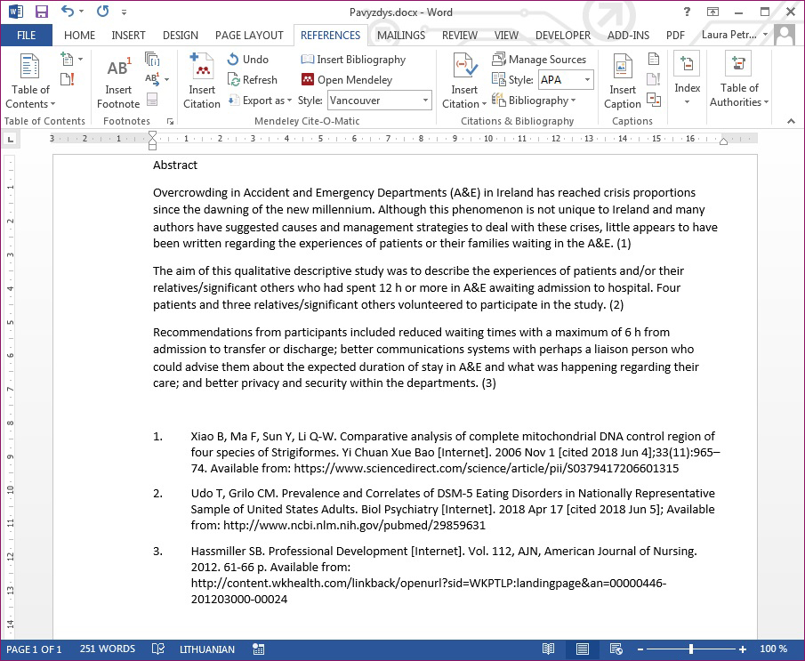Click the LITHUANIAN language indicator
This screenshot has height=661, width=805.
[206, 649]
